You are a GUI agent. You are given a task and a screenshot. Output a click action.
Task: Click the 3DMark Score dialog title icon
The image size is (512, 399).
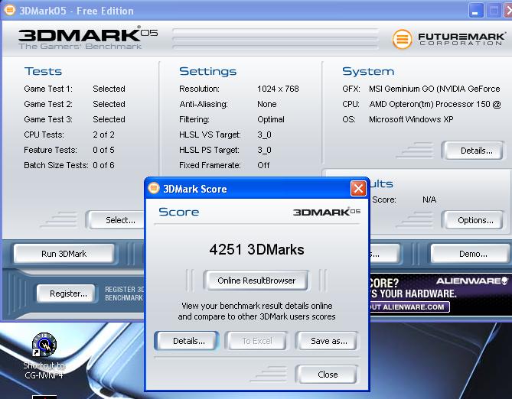point(154,188)
